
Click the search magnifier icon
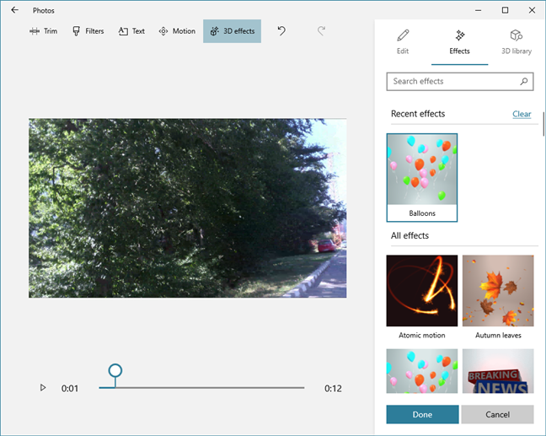click(524, 82)
